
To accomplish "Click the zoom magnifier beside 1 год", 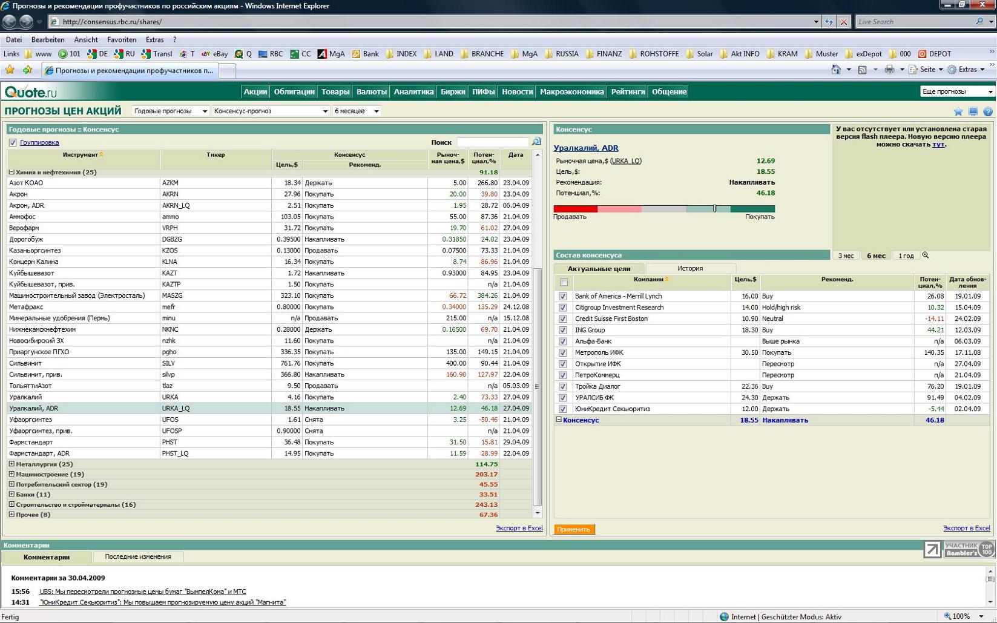I will coord(926,255).
